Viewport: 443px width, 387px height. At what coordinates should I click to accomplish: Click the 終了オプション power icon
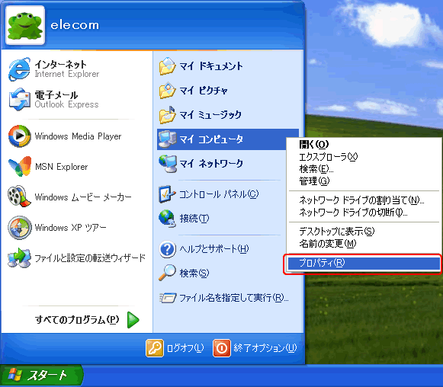(222, 348)
